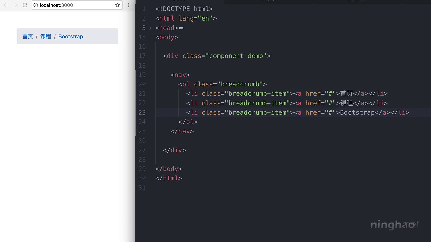
Task: Click 课程 text in editor line 22
Action: click(346, 103)
